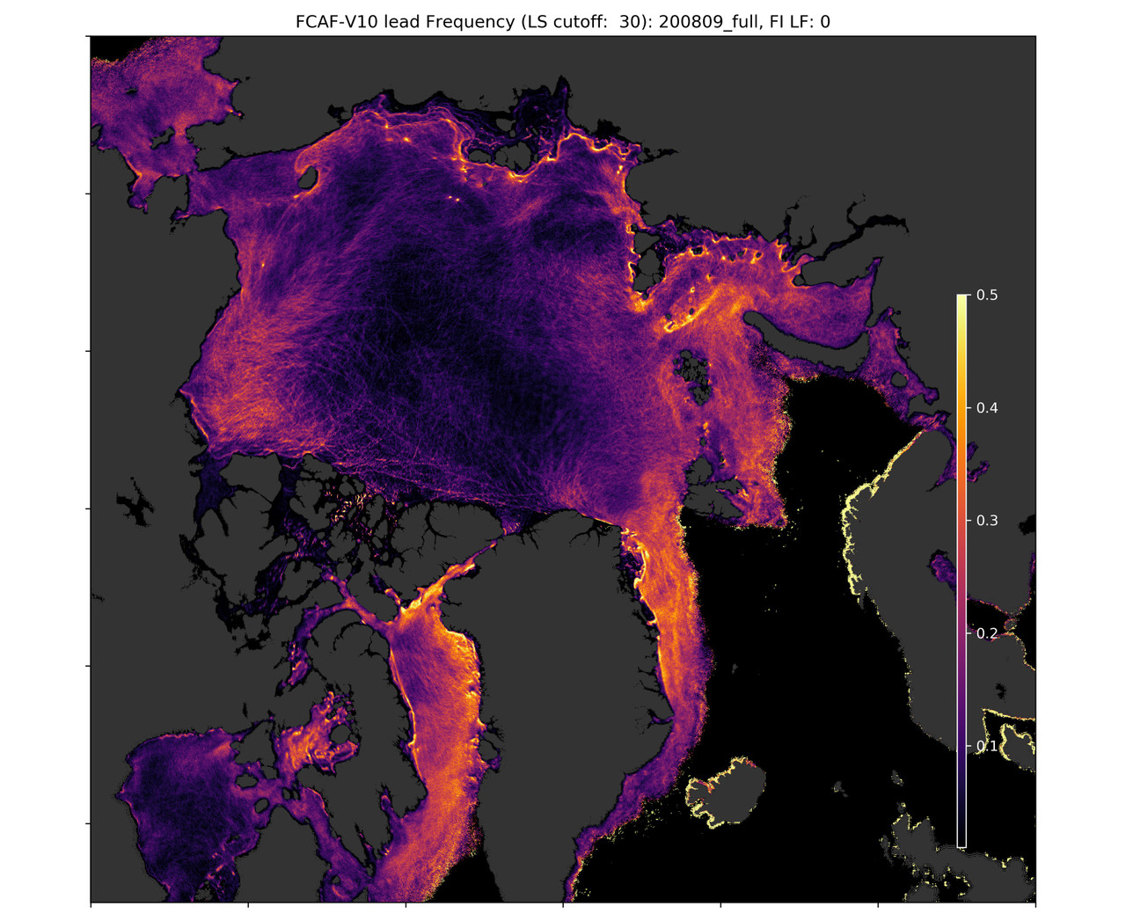The width and height of the screenshot is (1126, 921).
Task: Click the 0.2 colorbar tick label
Action: point(987,633)
